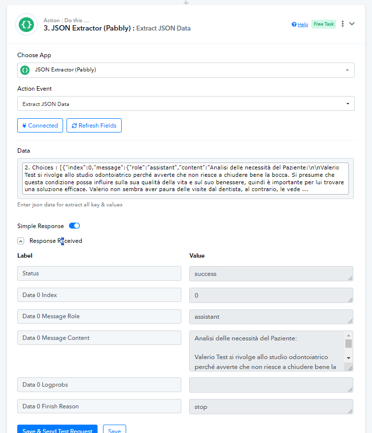The image size is (372, 433).
Task: Collapse the Response Received section
Action: point(21,241)
